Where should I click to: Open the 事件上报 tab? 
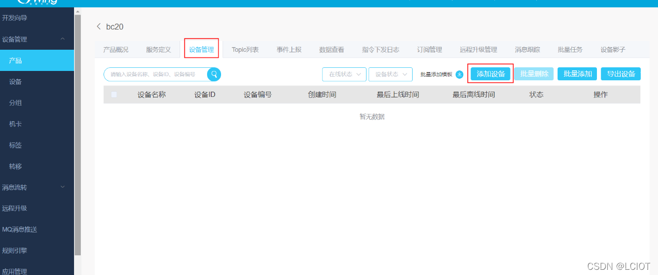click(289, 50)
